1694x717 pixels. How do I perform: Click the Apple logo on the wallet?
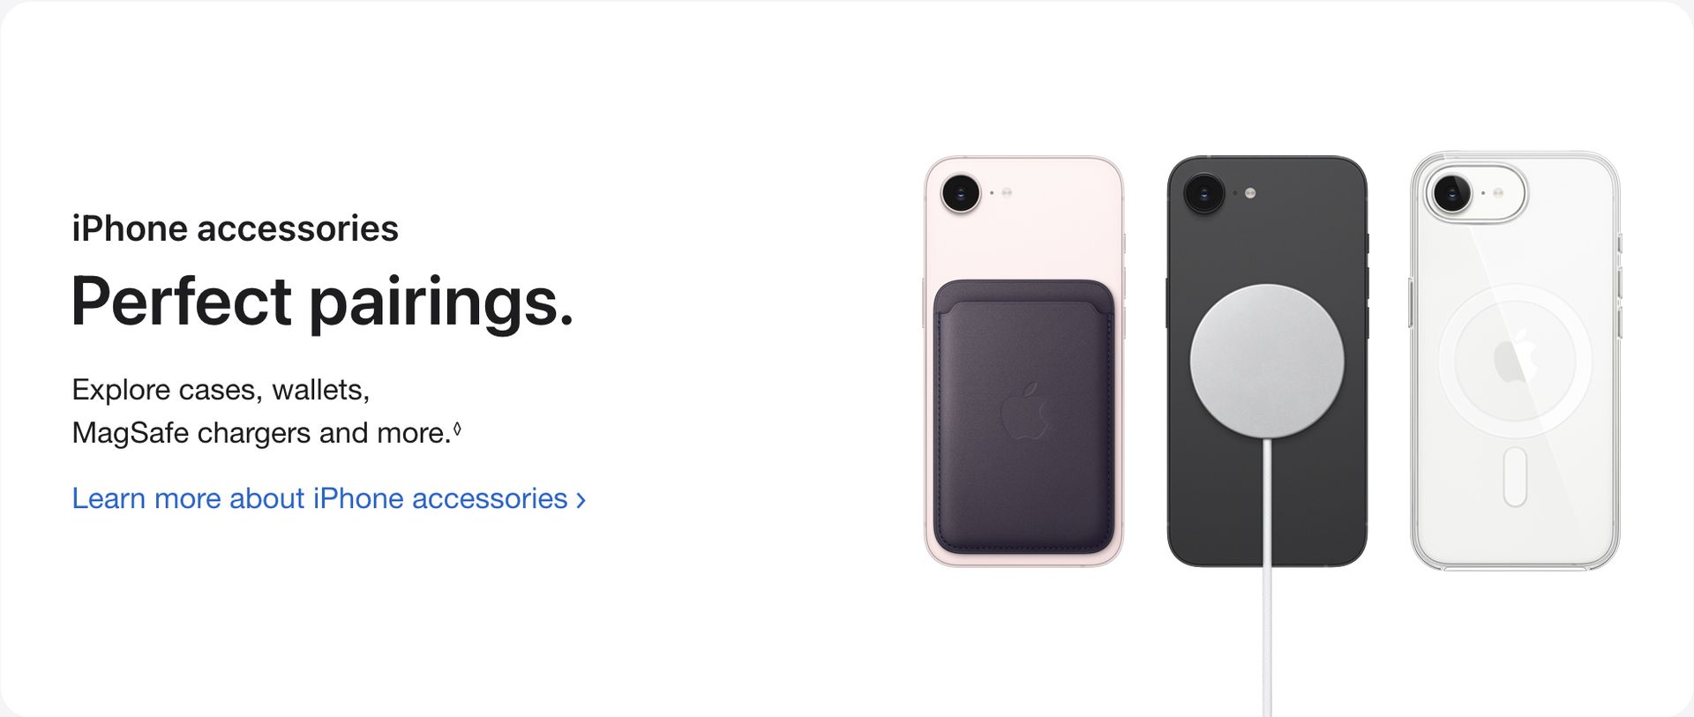coord(1025,411)
